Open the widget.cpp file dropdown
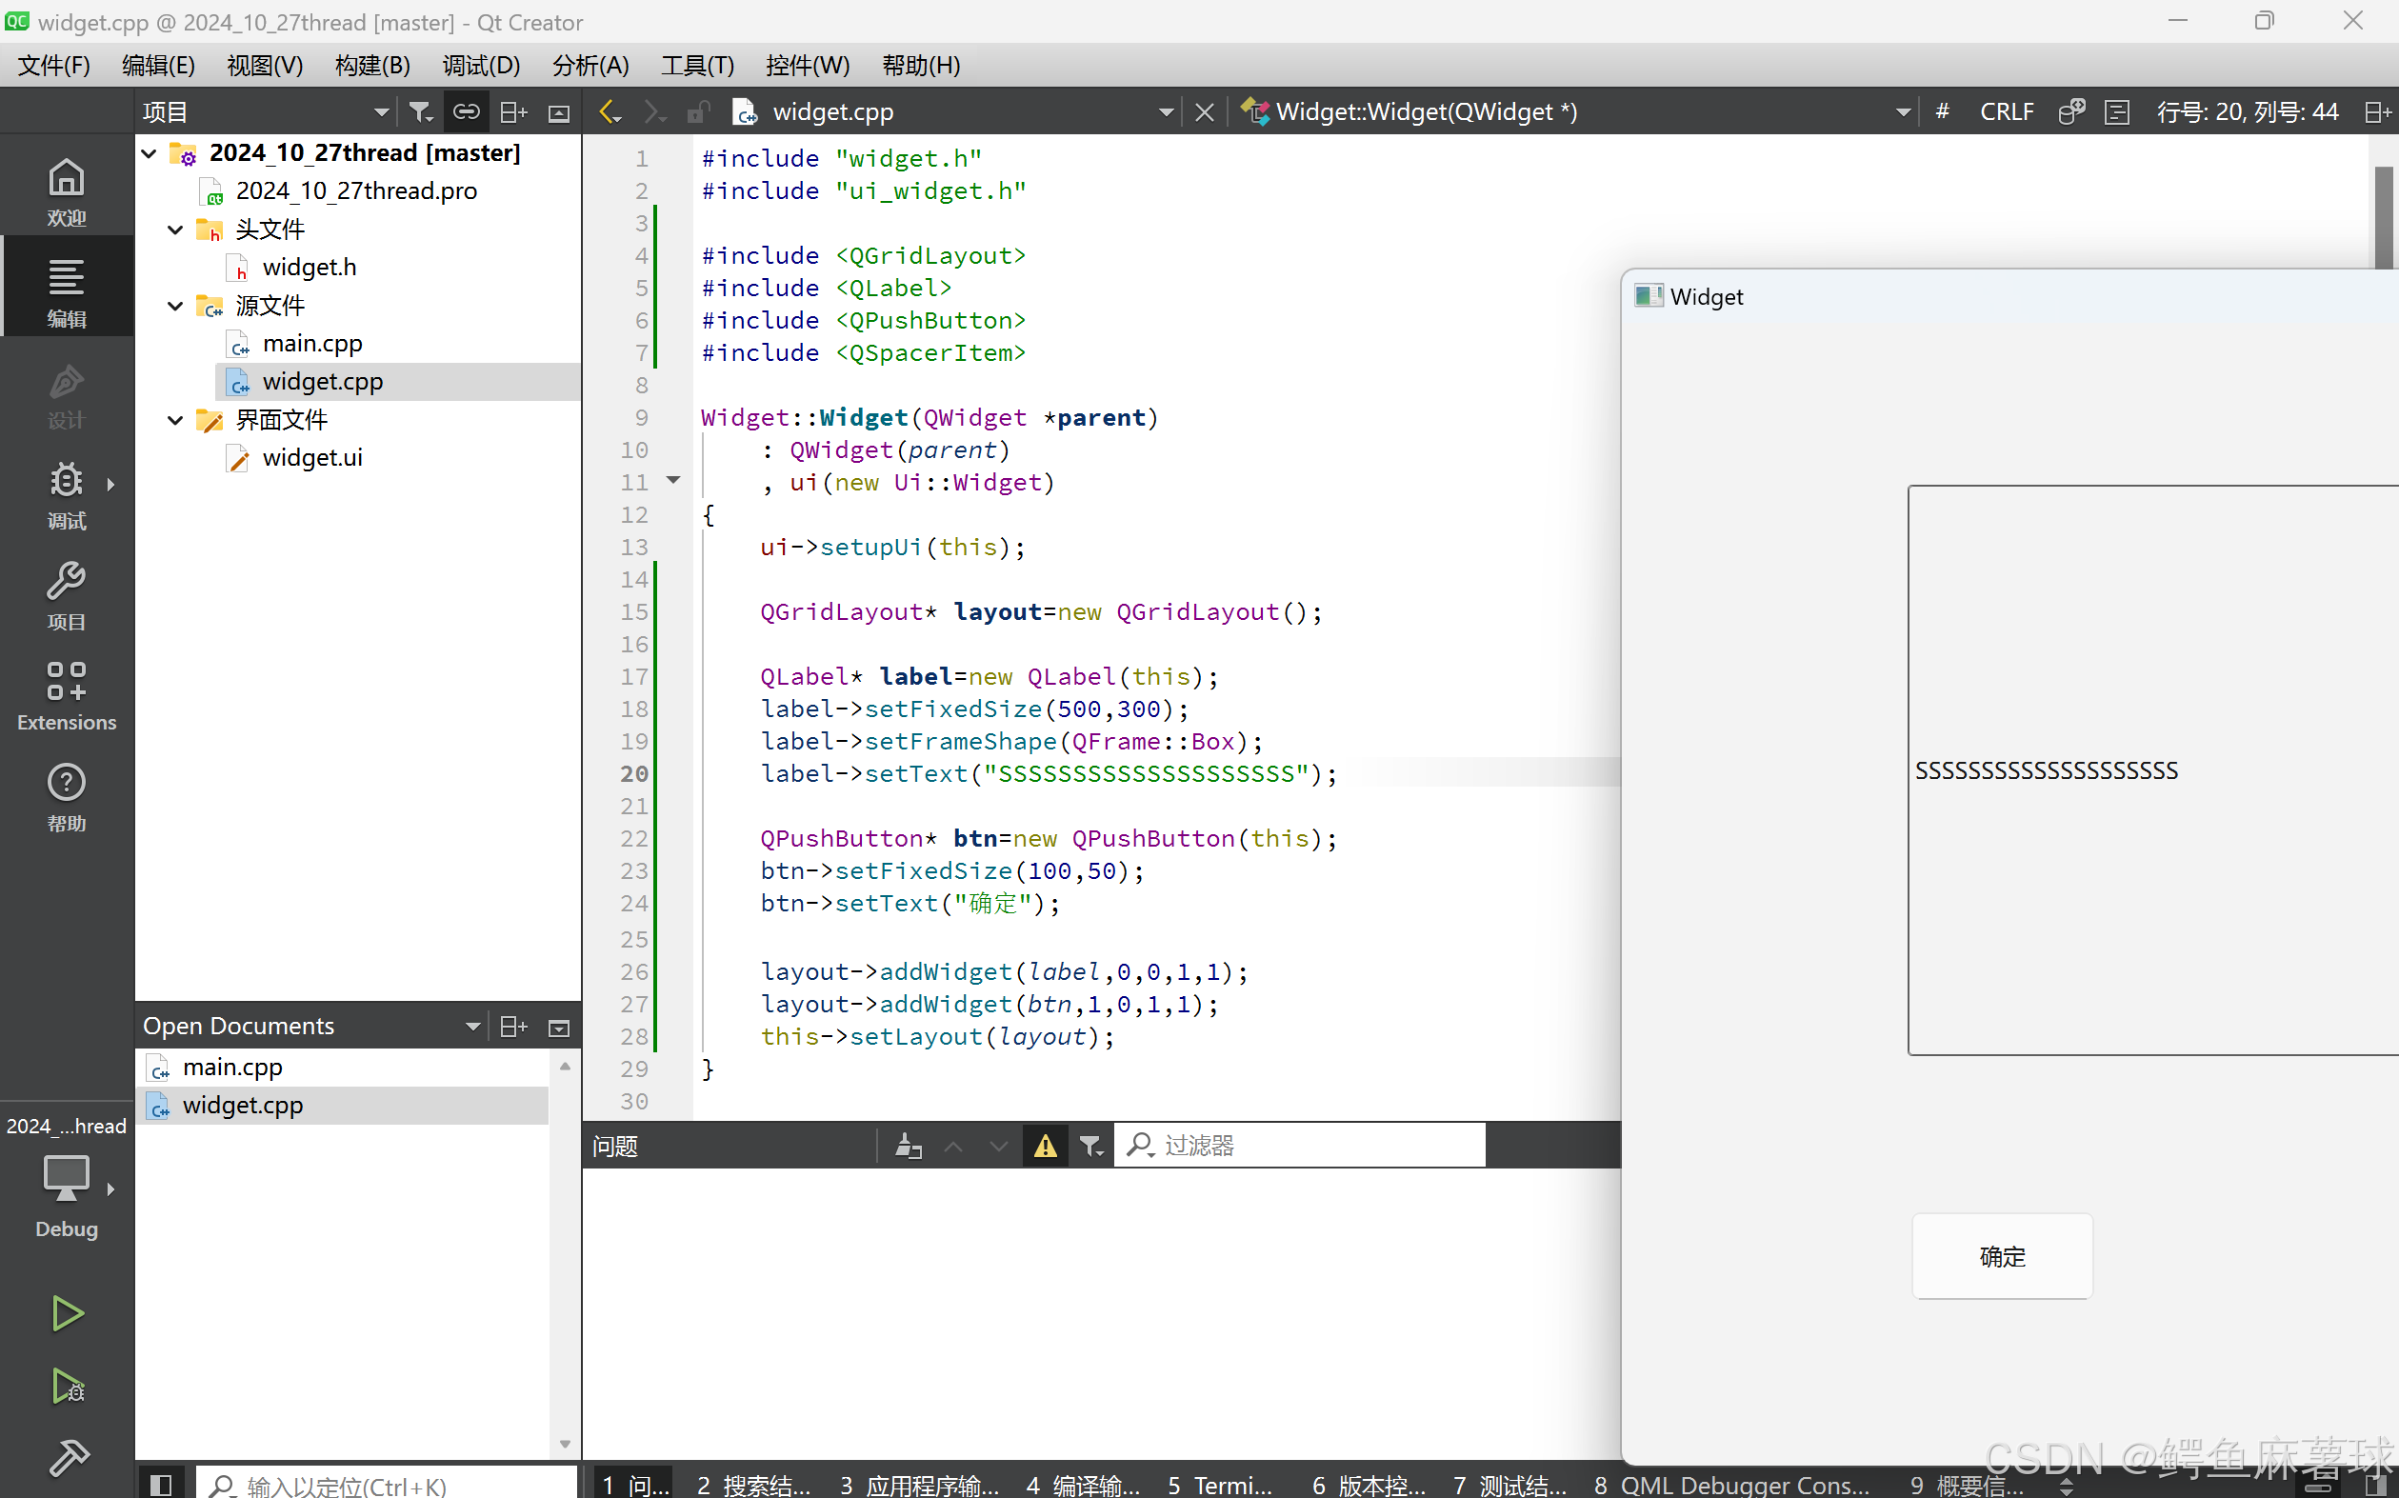The height and width of the screenshot is (1498, 2399). tap(1166, 112)
